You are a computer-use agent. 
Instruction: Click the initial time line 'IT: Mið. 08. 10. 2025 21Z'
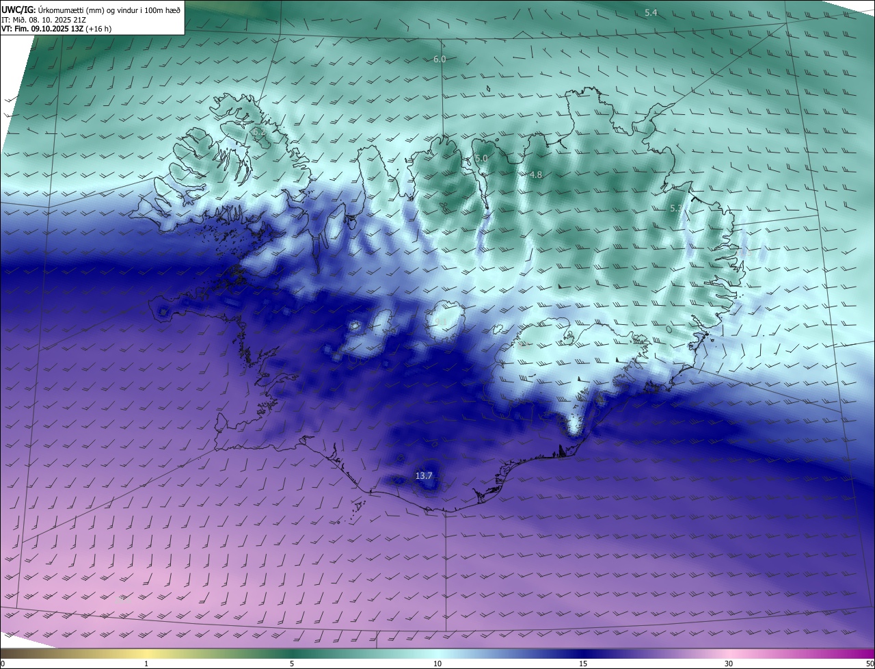click(x=44, y=19)
